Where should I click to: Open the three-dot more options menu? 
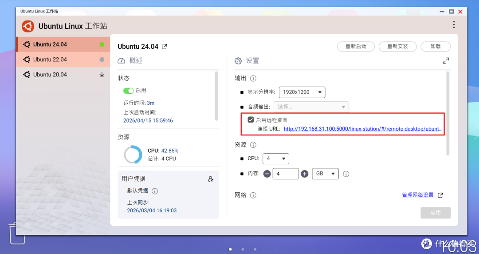pyautogui.click(x=454, y=24)
